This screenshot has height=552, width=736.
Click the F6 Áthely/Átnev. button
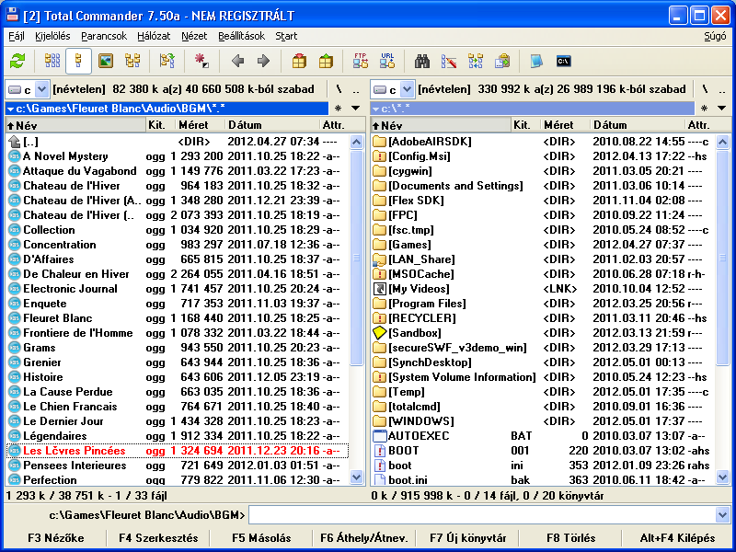(364, 538)
